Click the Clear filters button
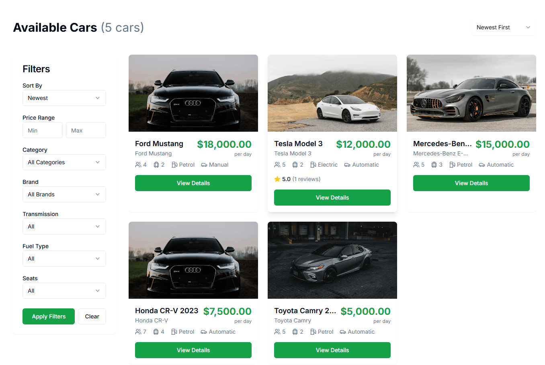Screen dimensions: 545x365 pos(92,316)
